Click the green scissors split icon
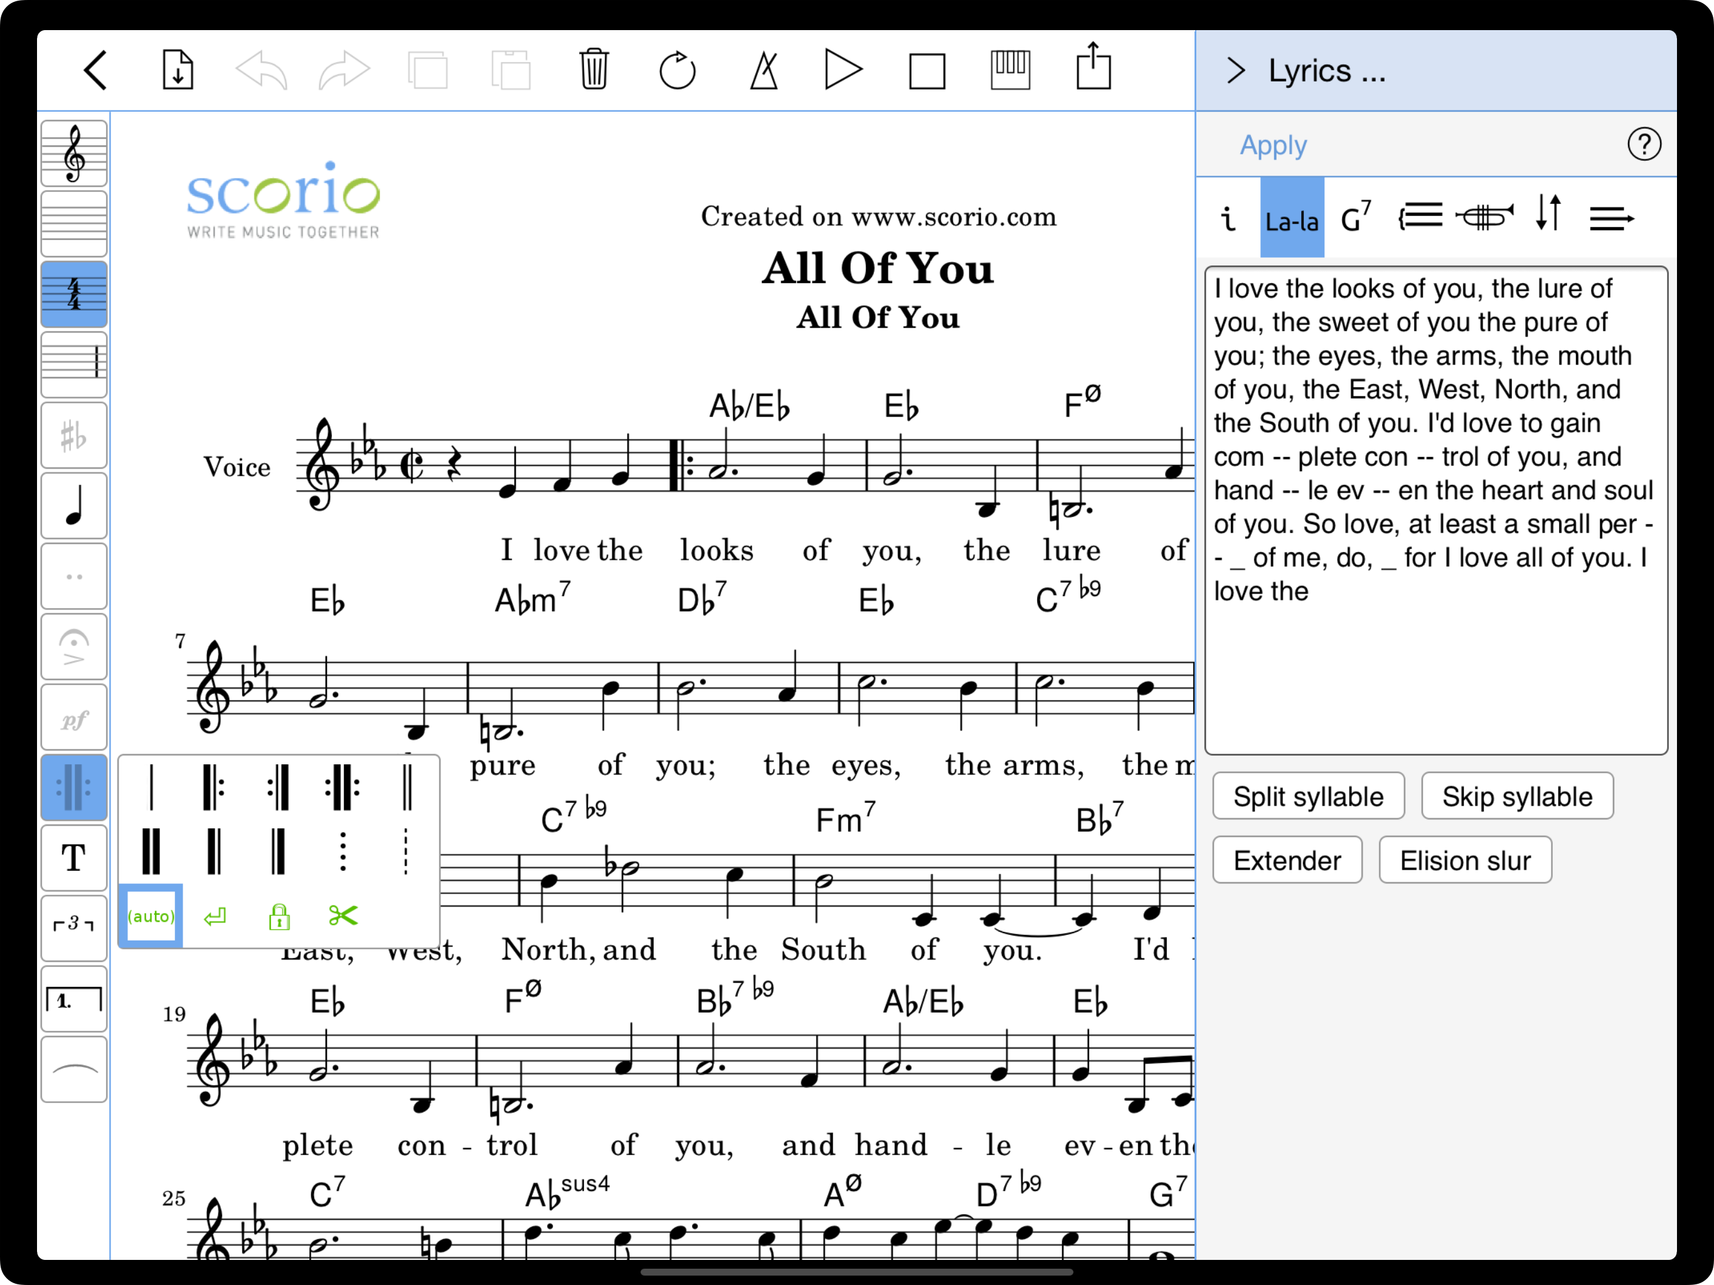 point(343,916)
